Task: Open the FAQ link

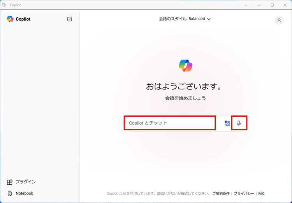Action: click(261, 194)
